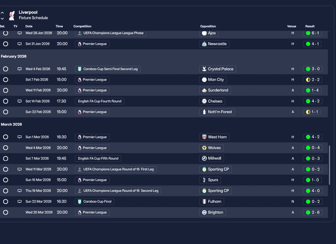Click the 17:30 kick-off time

(x=61, y=101)
